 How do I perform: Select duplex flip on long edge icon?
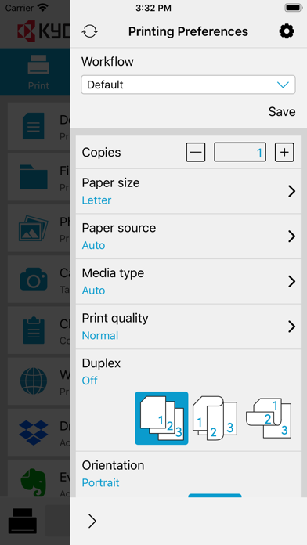point(215,418)
